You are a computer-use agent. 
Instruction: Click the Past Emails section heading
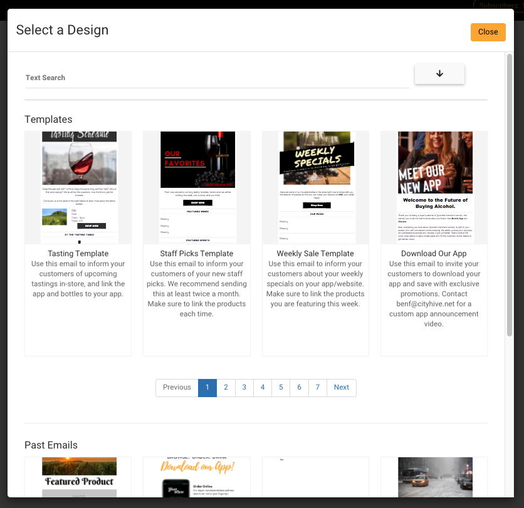tap(51, 445)
